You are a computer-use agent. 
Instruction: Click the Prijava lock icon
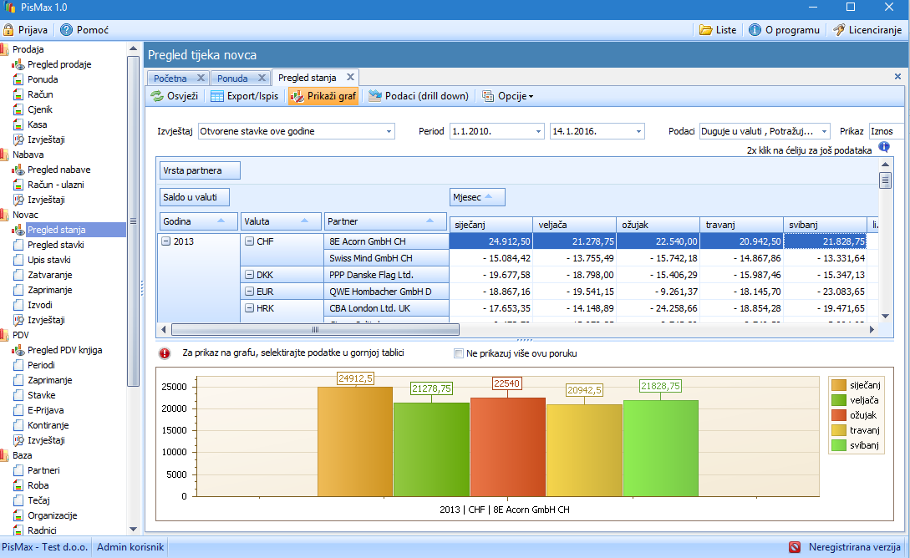8,29
